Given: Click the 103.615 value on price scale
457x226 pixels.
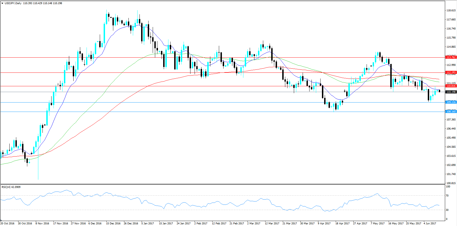Looking at the screenshot, I should [451, 156].
